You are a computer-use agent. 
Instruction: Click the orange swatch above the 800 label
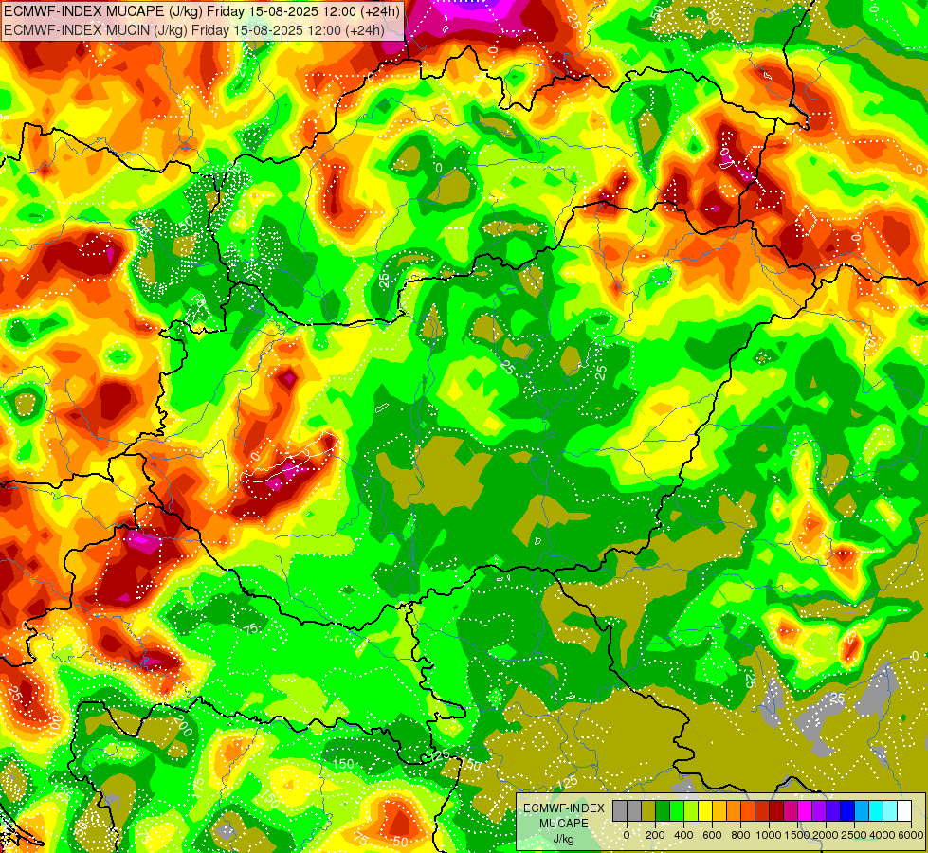(x=734, y=810)
